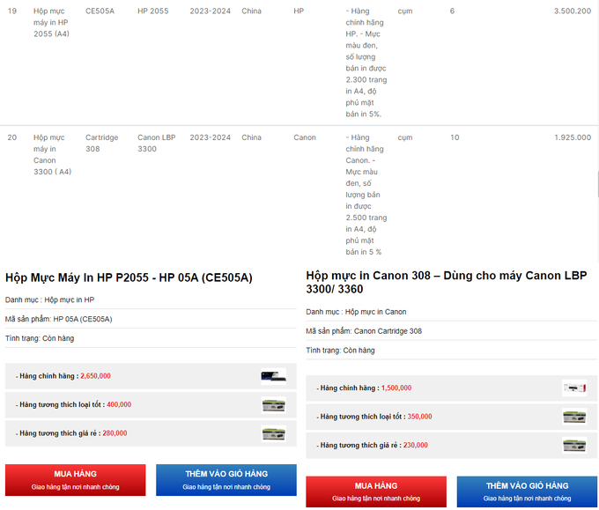Click table cell 'CE505A' in row 19
Image resolution: width=599 pixels, height=510 pixels.
[100, 11]
